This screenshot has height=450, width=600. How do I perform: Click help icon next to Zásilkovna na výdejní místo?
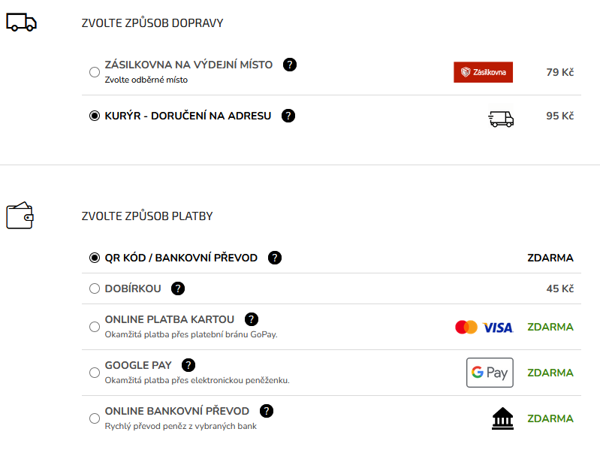[290, 65]
